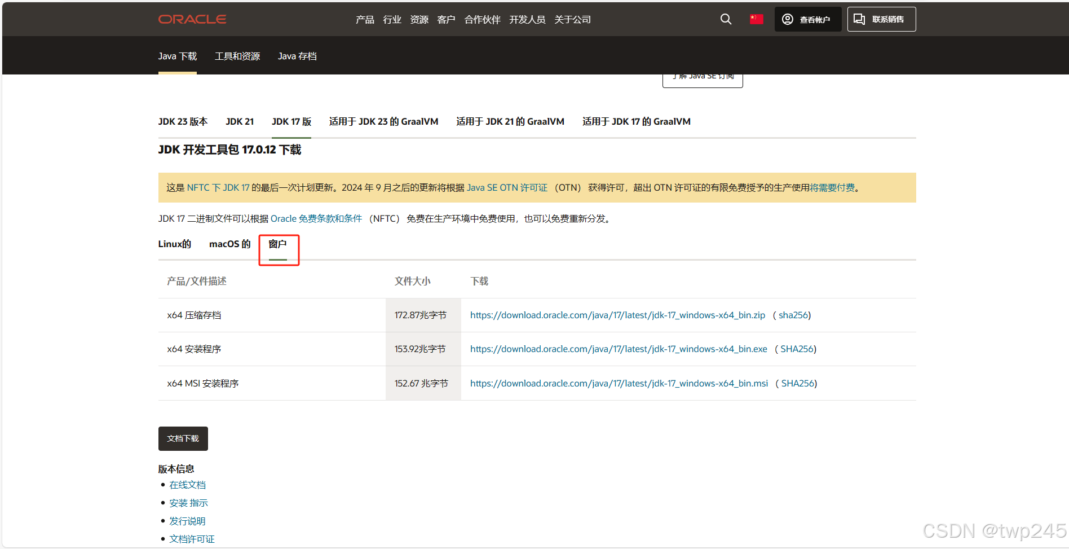Open the 安装 指示 link
This screenshot has width=1069, height=549.
coord(188,503)
